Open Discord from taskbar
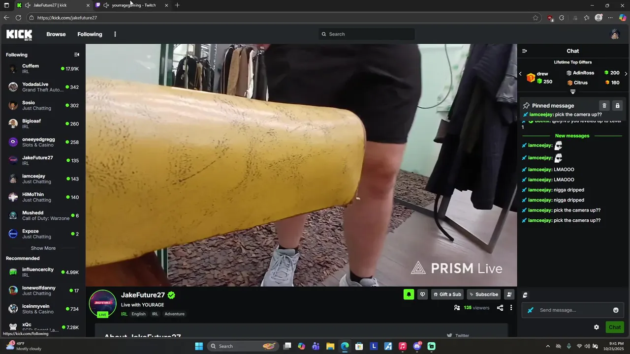Screen dimensions: 630x354 click(417, 346)
